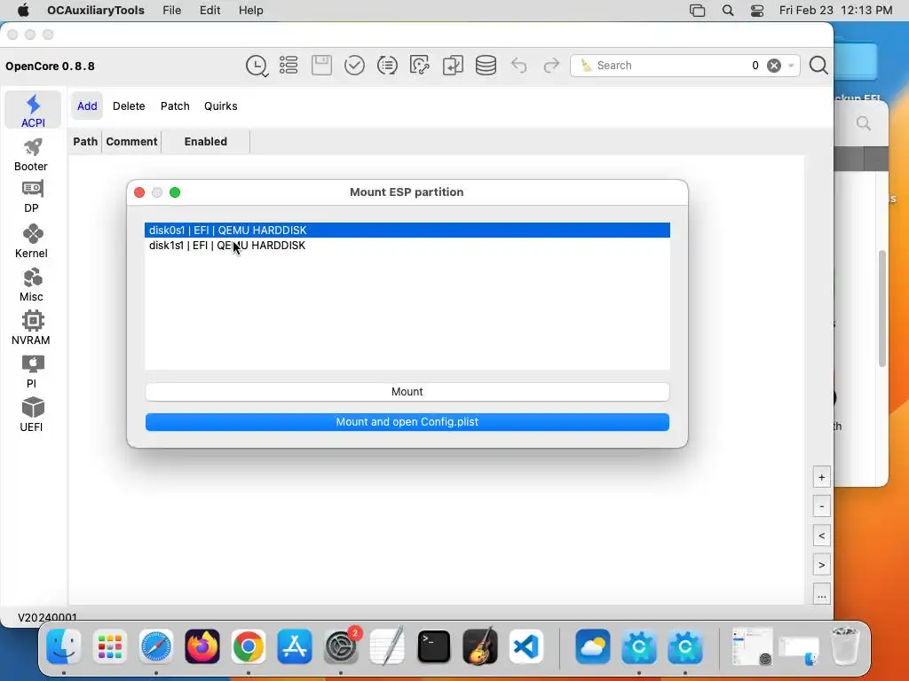Click the plus add row button

coord(821,477)
